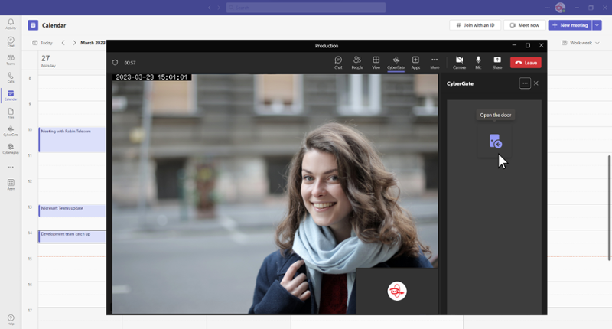Open More actions in meeting toolbar
The image size is (612, 329).
point(435,63)
